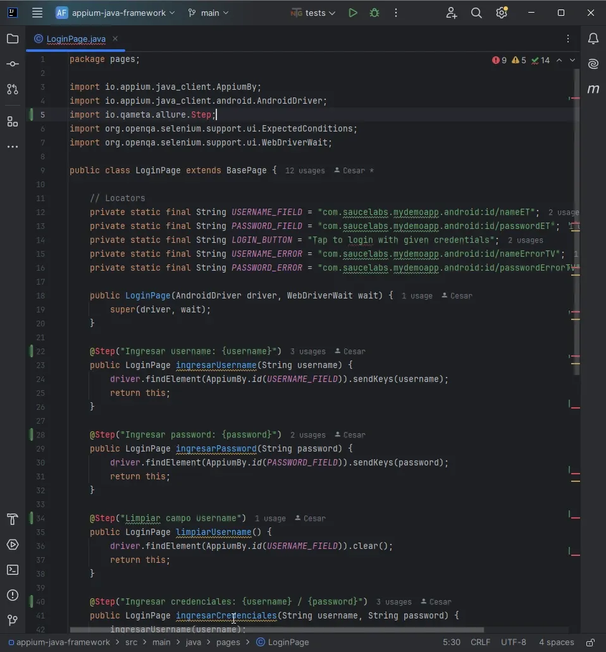Click the red Step import identifier
This screenshot has width=606, height=652.
201,114
